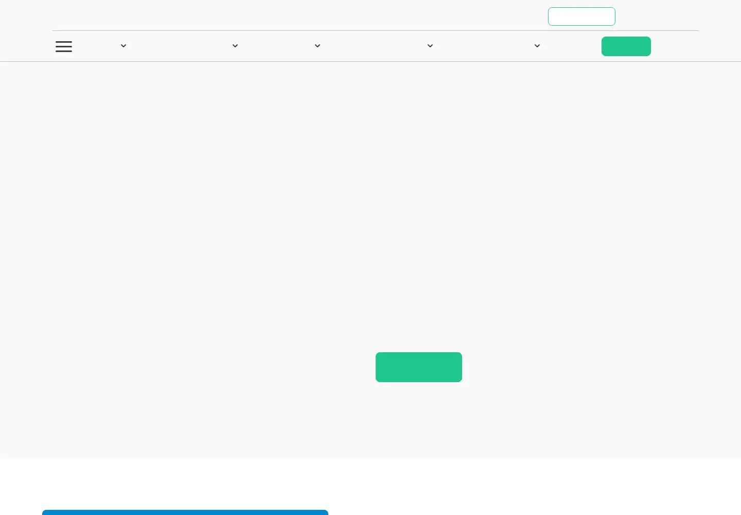The height and width of the screenshot is (515, 741).
Task: Click the large green hero button
Action: click(x=419, y=367)
